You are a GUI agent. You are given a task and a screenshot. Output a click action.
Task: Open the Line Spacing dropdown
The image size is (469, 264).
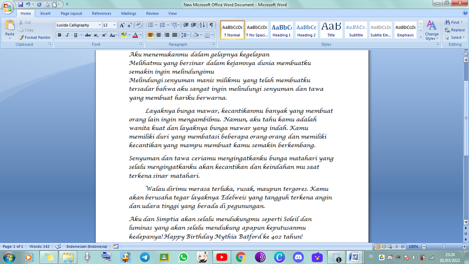tap(186, 35)
